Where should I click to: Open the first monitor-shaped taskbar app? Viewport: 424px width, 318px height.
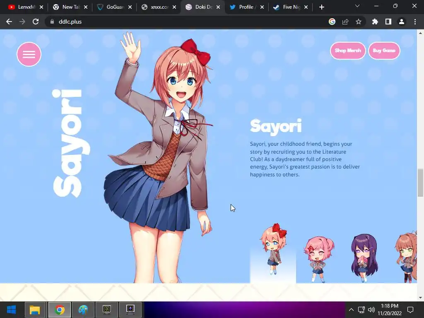[x=107, y=310]
